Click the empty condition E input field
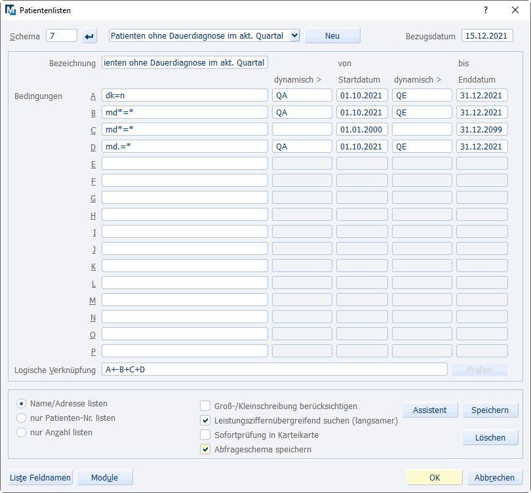Screen dimensions: 531x493 tap(185, 163)
